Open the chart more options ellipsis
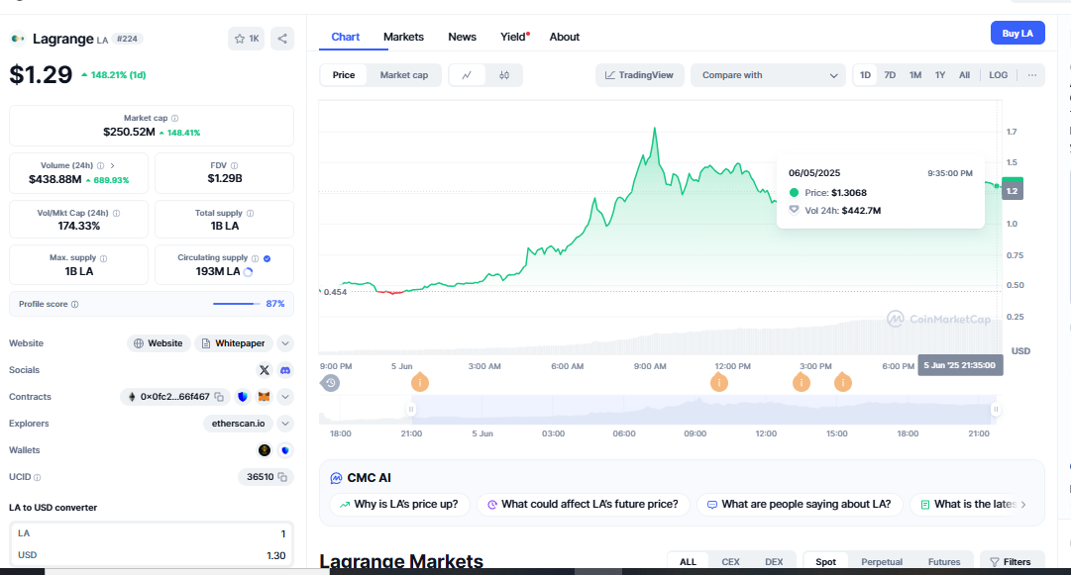The height and width of the screenshot is (575, 1071). pos(1032,75)
